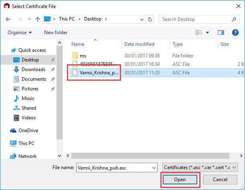
Task: Click the Cancel button
Action: (x=220, y=180)
